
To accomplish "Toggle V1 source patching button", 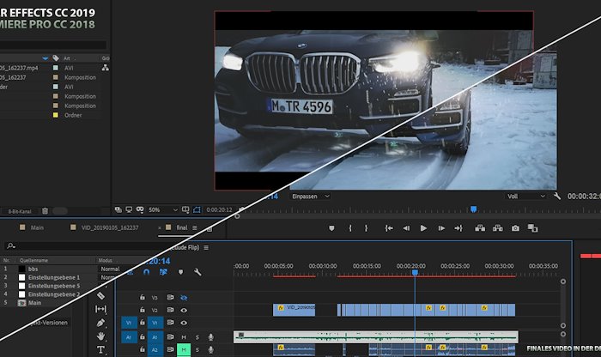I will 129,323.
